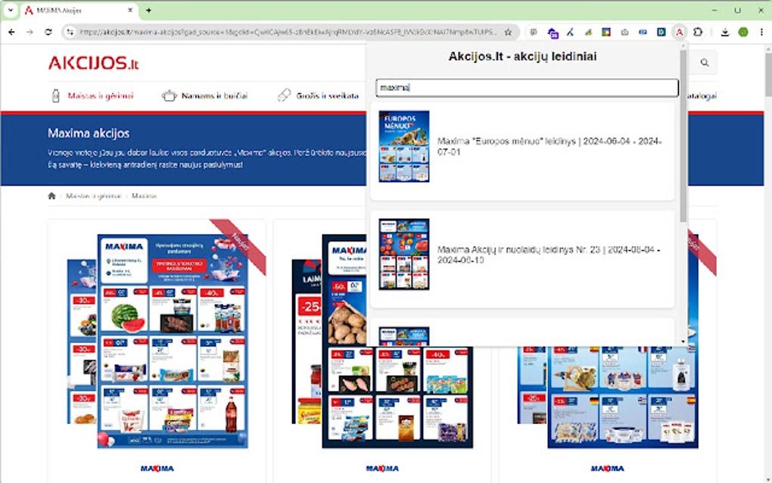This screenshot has height=483, width=772.
Task: Click the home breadcrumb icon
Action: [x=51, y=195]
